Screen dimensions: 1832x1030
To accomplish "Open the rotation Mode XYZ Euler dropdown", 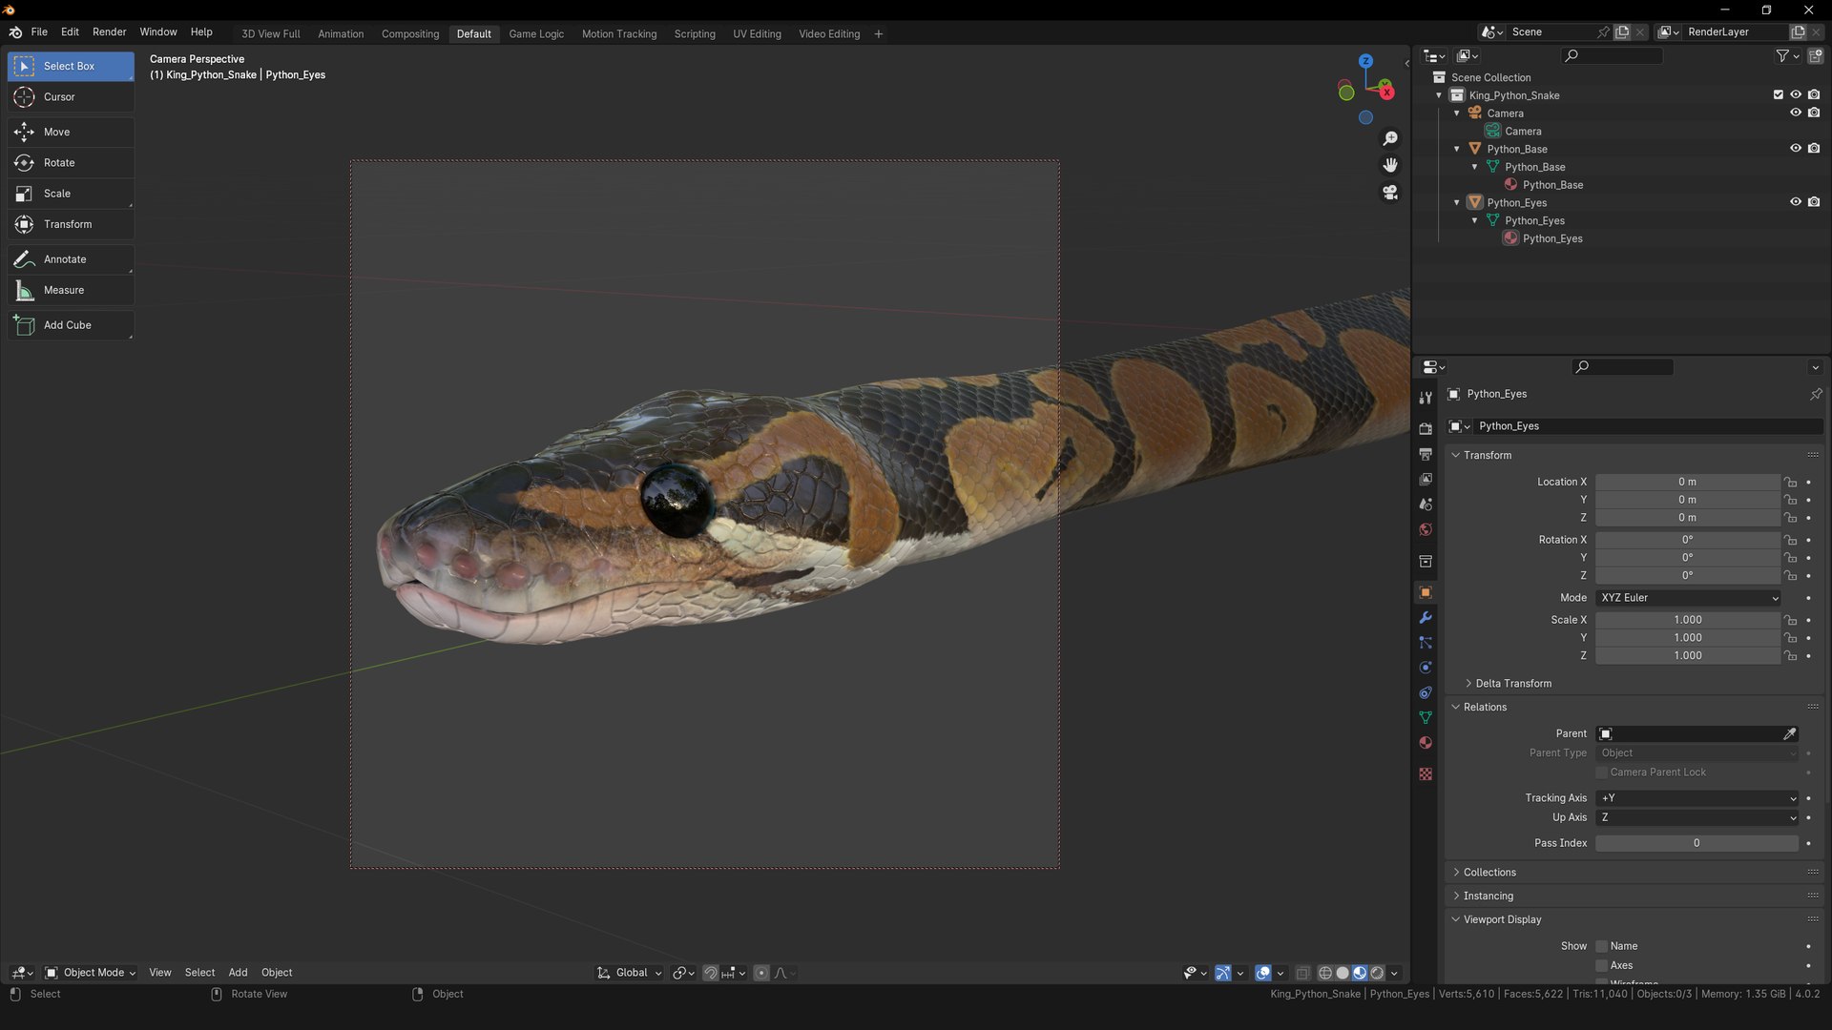I will pos(1688,598).
